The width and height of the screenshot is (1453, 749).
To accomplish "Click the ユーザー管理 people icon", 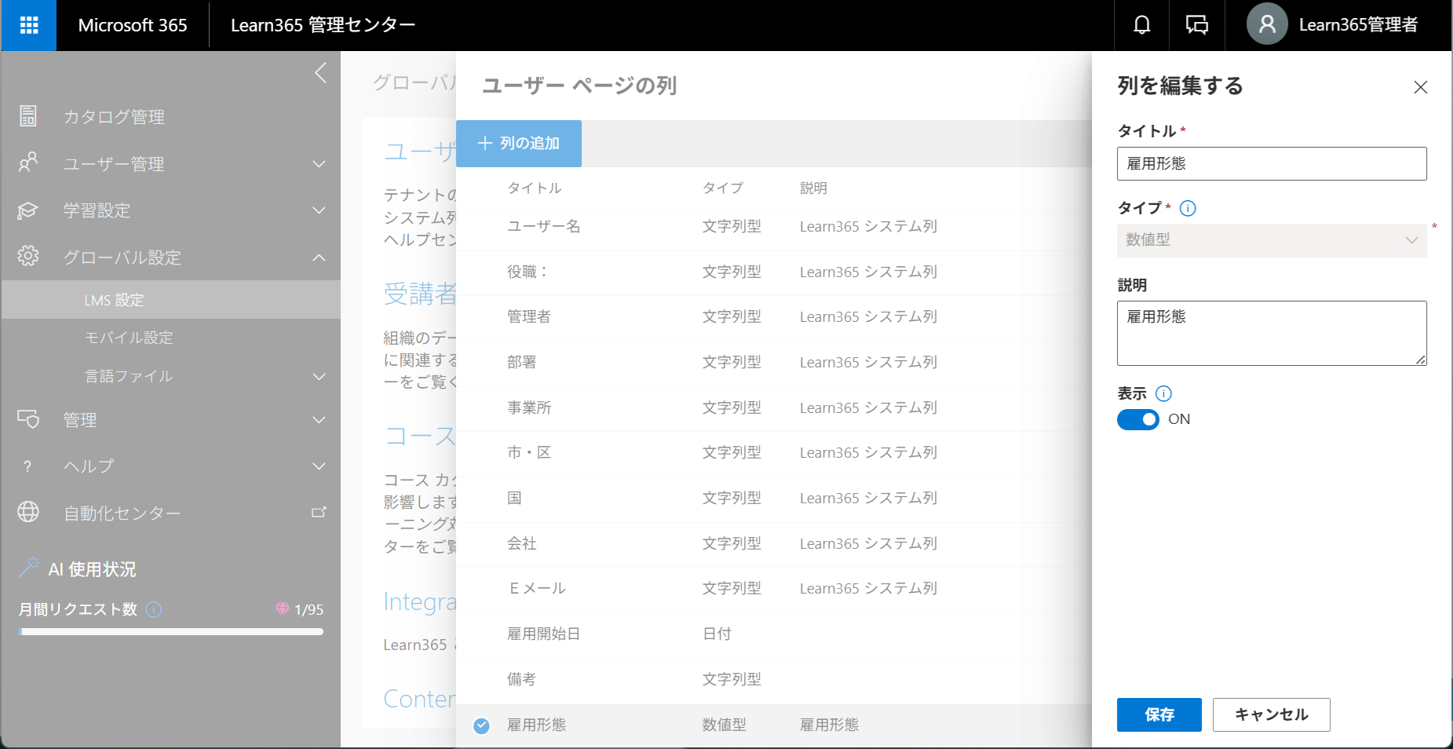I will 28,163.
